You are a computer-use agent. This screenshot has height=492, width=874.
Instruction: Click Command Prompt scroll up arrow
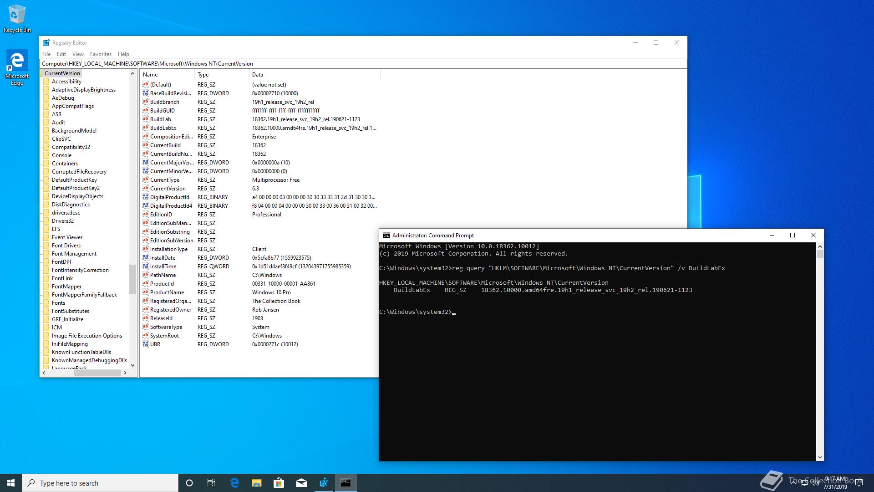tap(820, 246)
